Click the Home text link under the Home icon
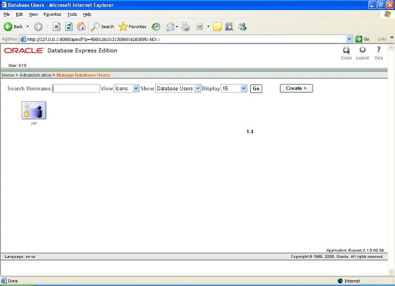 pos(347,57)
